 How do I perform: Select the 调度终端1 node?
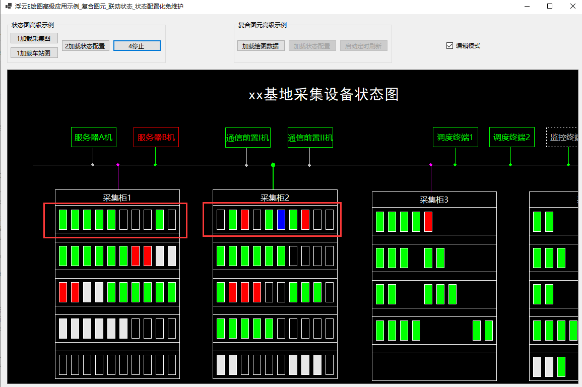pyautogui.click(x=456, y=137)
